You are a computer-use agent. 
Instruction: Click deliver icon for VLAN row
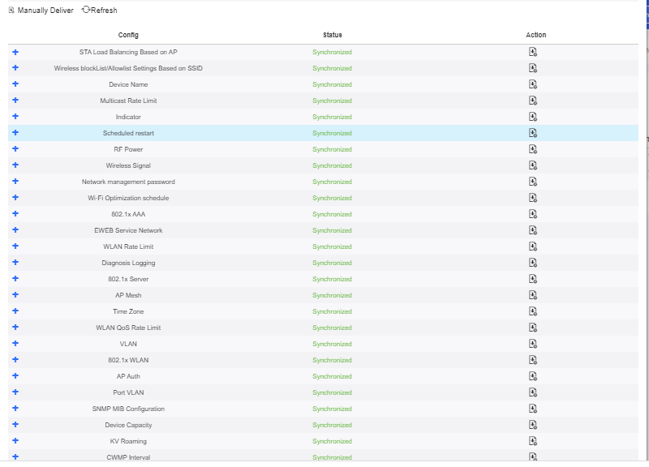point(533,344)
